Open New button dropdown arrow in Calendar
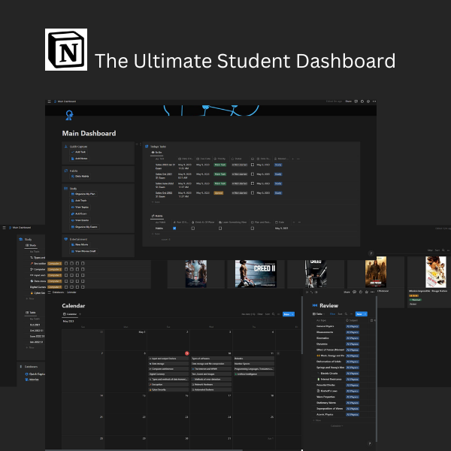The image size is (451, 451). (293, 314)
